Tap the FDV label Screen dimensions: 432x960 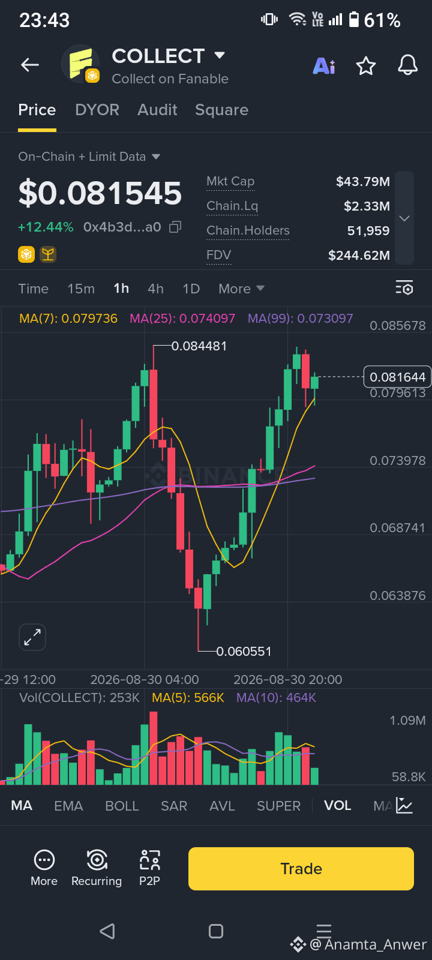click(x=218, y=255)
